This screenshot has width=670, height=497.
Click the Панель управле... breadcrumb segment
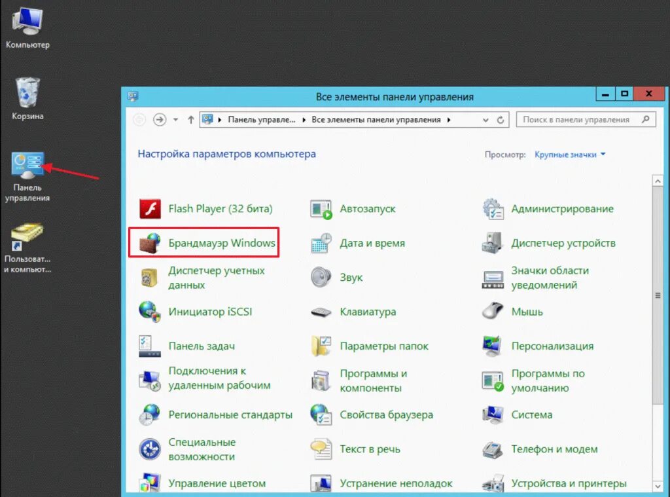(x=262, y=120)
